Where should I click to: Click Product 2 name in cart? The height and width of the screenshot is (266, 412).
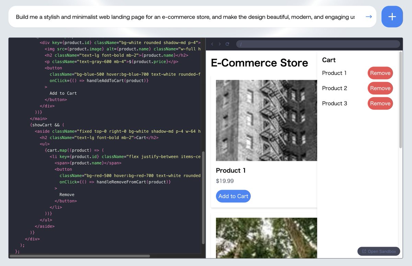[334, 88]
